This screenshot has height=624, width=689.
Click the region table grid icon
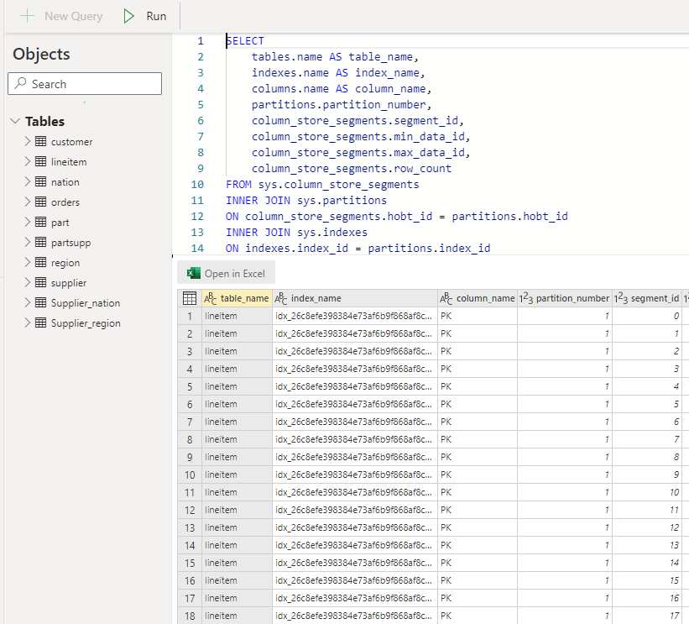(40, 262)
